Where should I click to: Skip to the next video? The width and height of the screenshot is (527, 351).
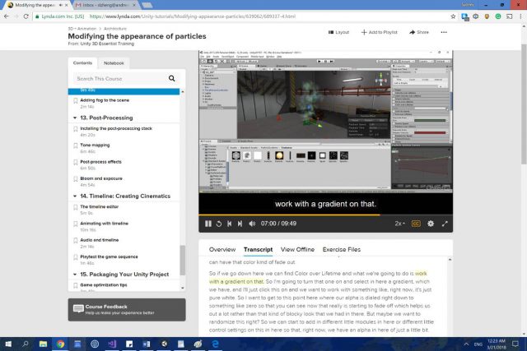[240, 224]
